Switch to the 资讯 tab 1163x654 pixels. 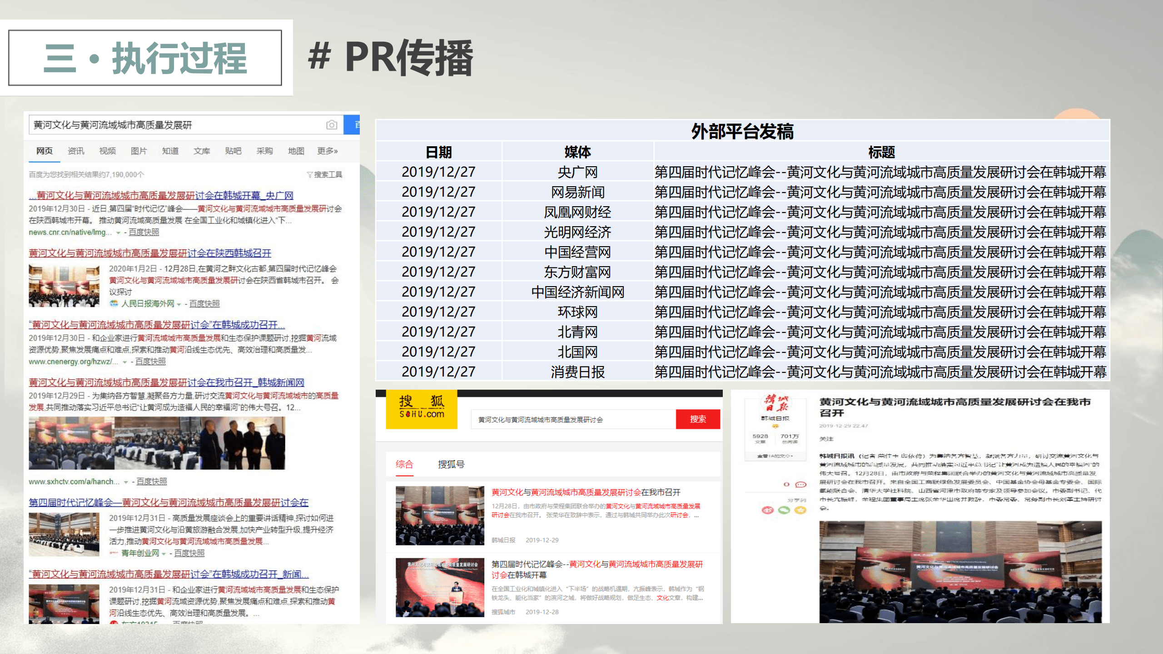[x=76, y=151]
